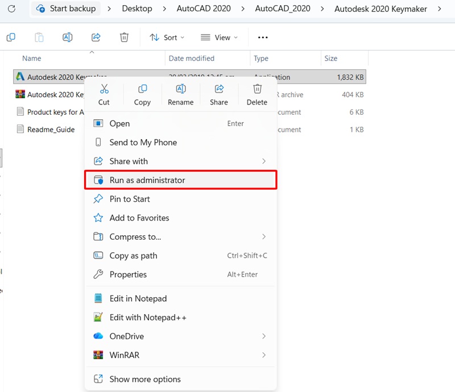Open the Sort dropdown
Image resolution: width=455 pixels, height=392 pixels.
(167, 37)
